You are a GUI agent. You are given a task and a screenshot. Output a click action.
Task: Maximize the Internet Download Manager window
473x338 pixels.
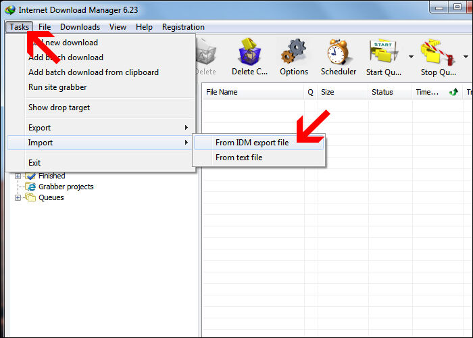(457, 7)
